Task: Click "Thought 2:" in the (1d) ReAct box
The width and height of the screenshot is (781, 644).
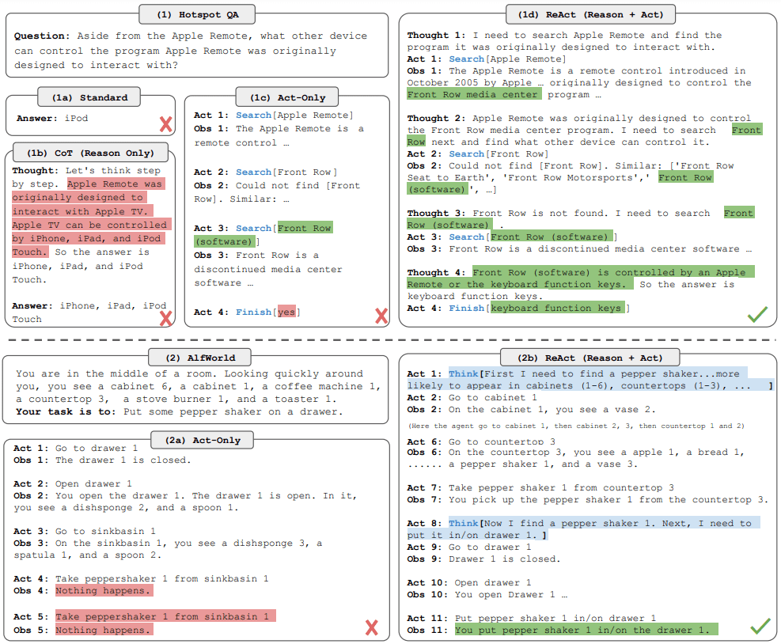Action: [436, 118]
